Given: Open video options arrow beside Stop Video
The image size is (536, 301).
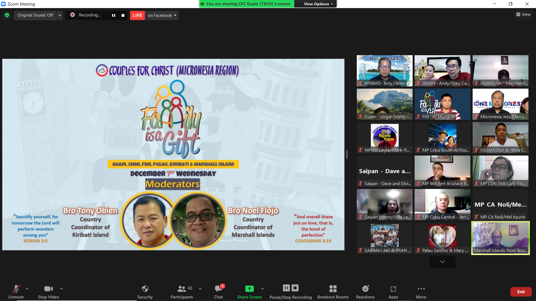Looking at the screenshot, I should pyautogui.click(x=61, y=289).
